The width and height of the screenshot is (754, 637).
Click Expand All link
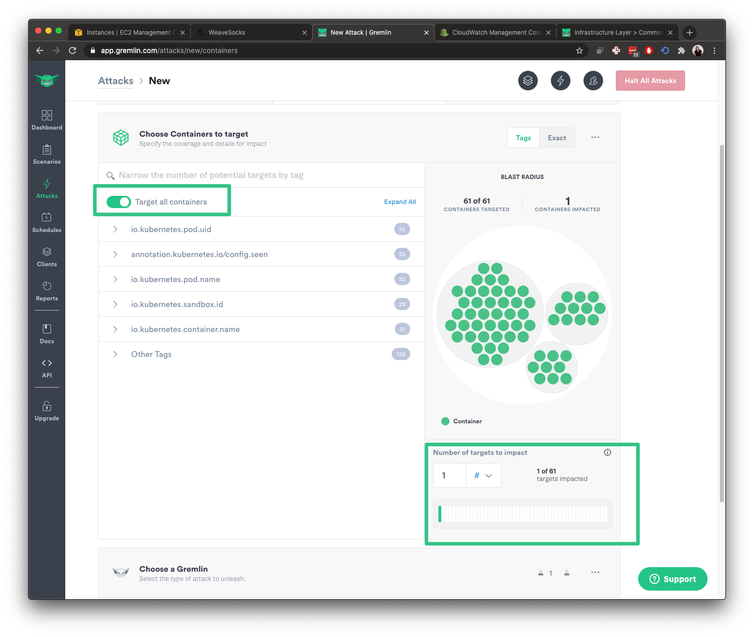[400, 202]
